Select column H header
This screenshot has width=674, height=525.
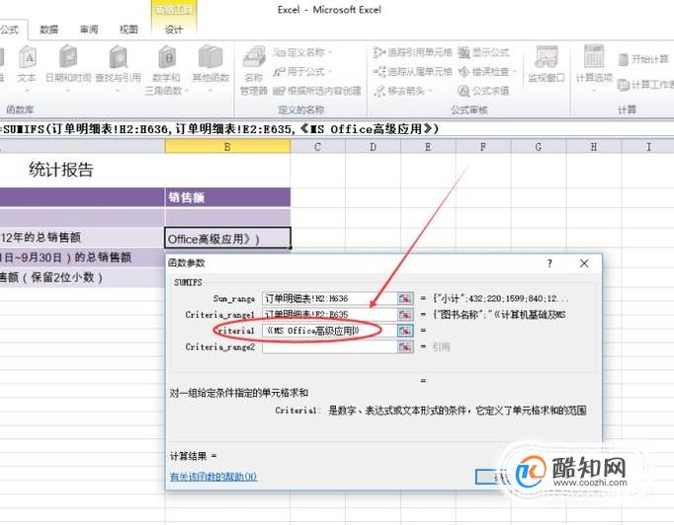pyautogui.click(x=594, y=147)
